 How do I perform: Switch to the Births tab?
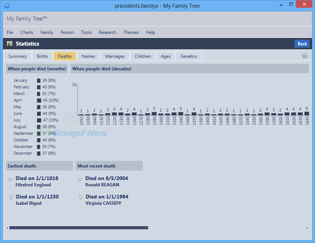pos(42,56)
